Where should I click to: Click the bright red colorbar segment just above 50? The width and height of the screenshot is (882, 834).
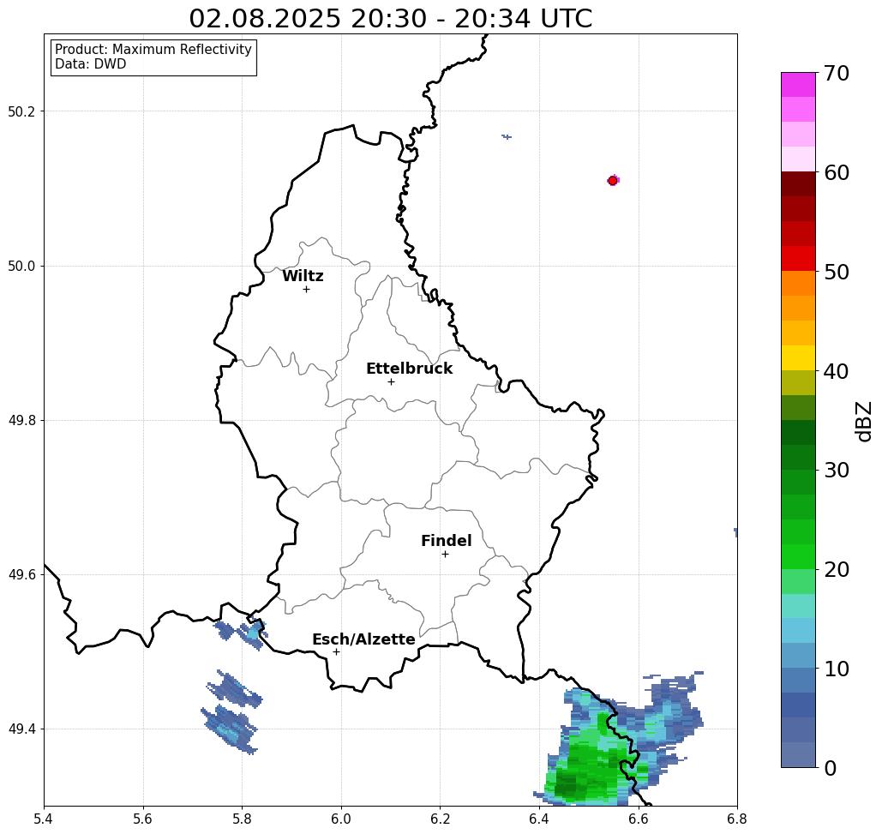point(798,259)
